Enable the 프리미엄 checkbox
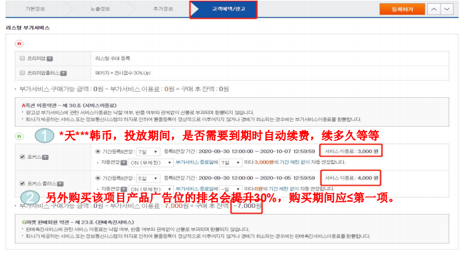The width and height of the screenshot is (461, 254). pos(22,58)
